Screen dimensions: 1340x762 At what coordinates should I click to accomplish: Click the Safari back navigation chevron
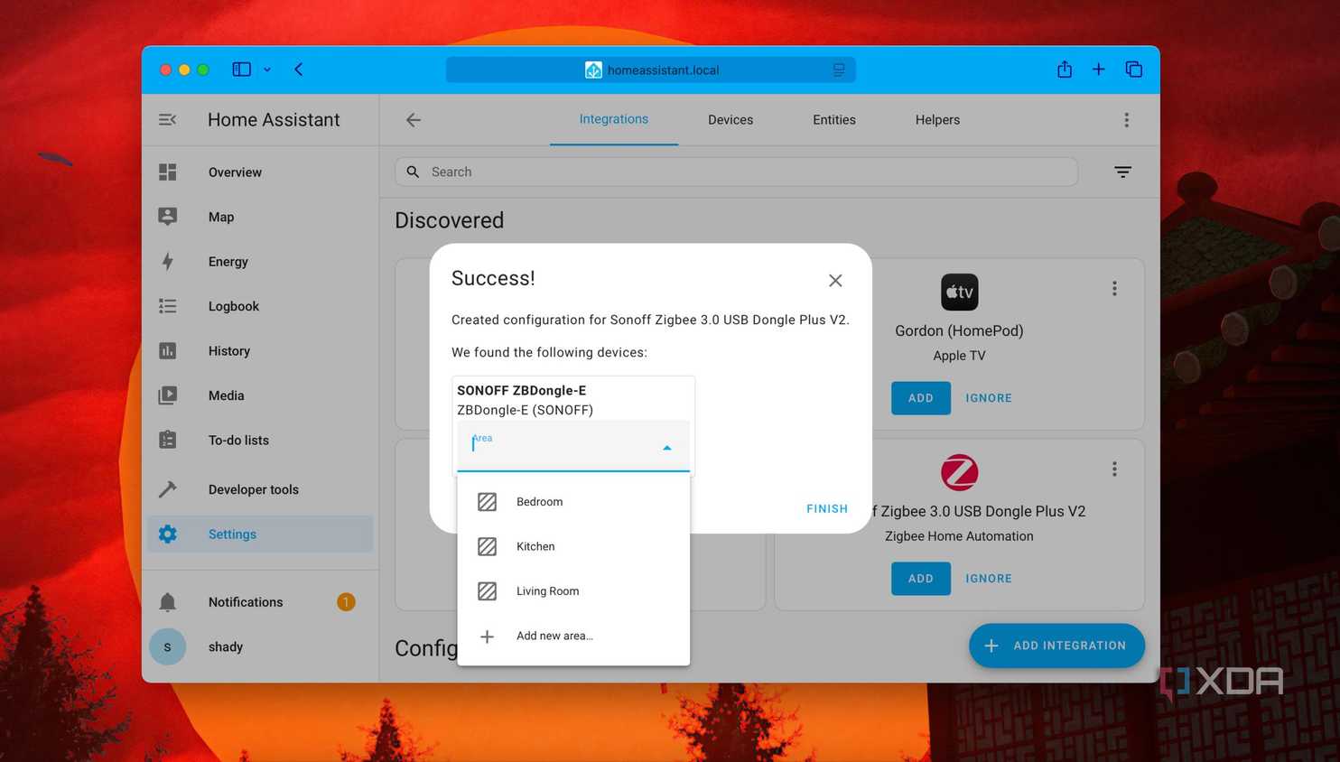pos(299,70)
